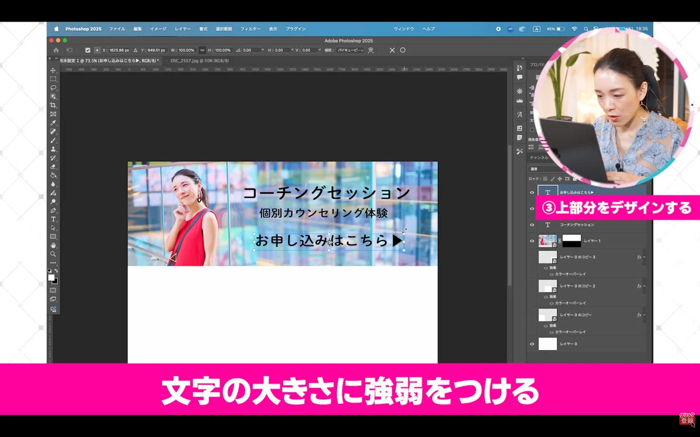Hide the コーチングセッション text layer
Viewport: 700px width, 437px height.
pos(531,225)
